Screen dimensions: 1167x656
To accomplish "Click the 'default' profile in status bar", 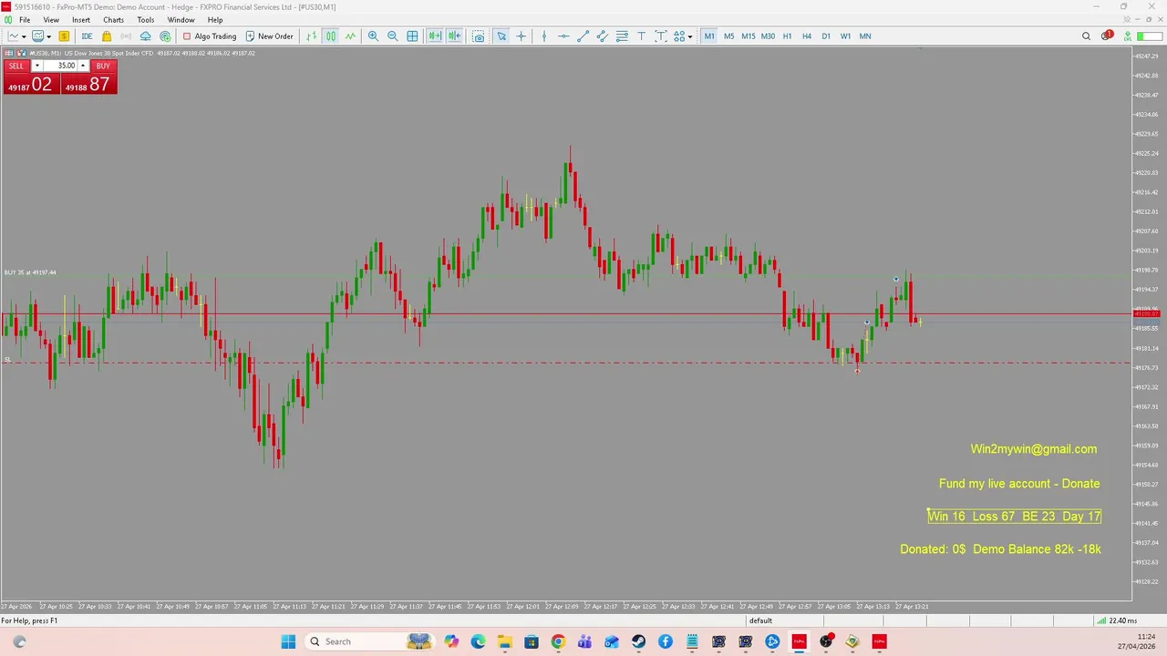I will [760, 620].
